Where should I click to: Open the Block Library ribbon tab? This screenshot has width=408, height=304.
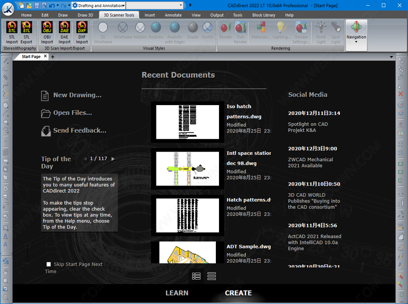(263, 15)
